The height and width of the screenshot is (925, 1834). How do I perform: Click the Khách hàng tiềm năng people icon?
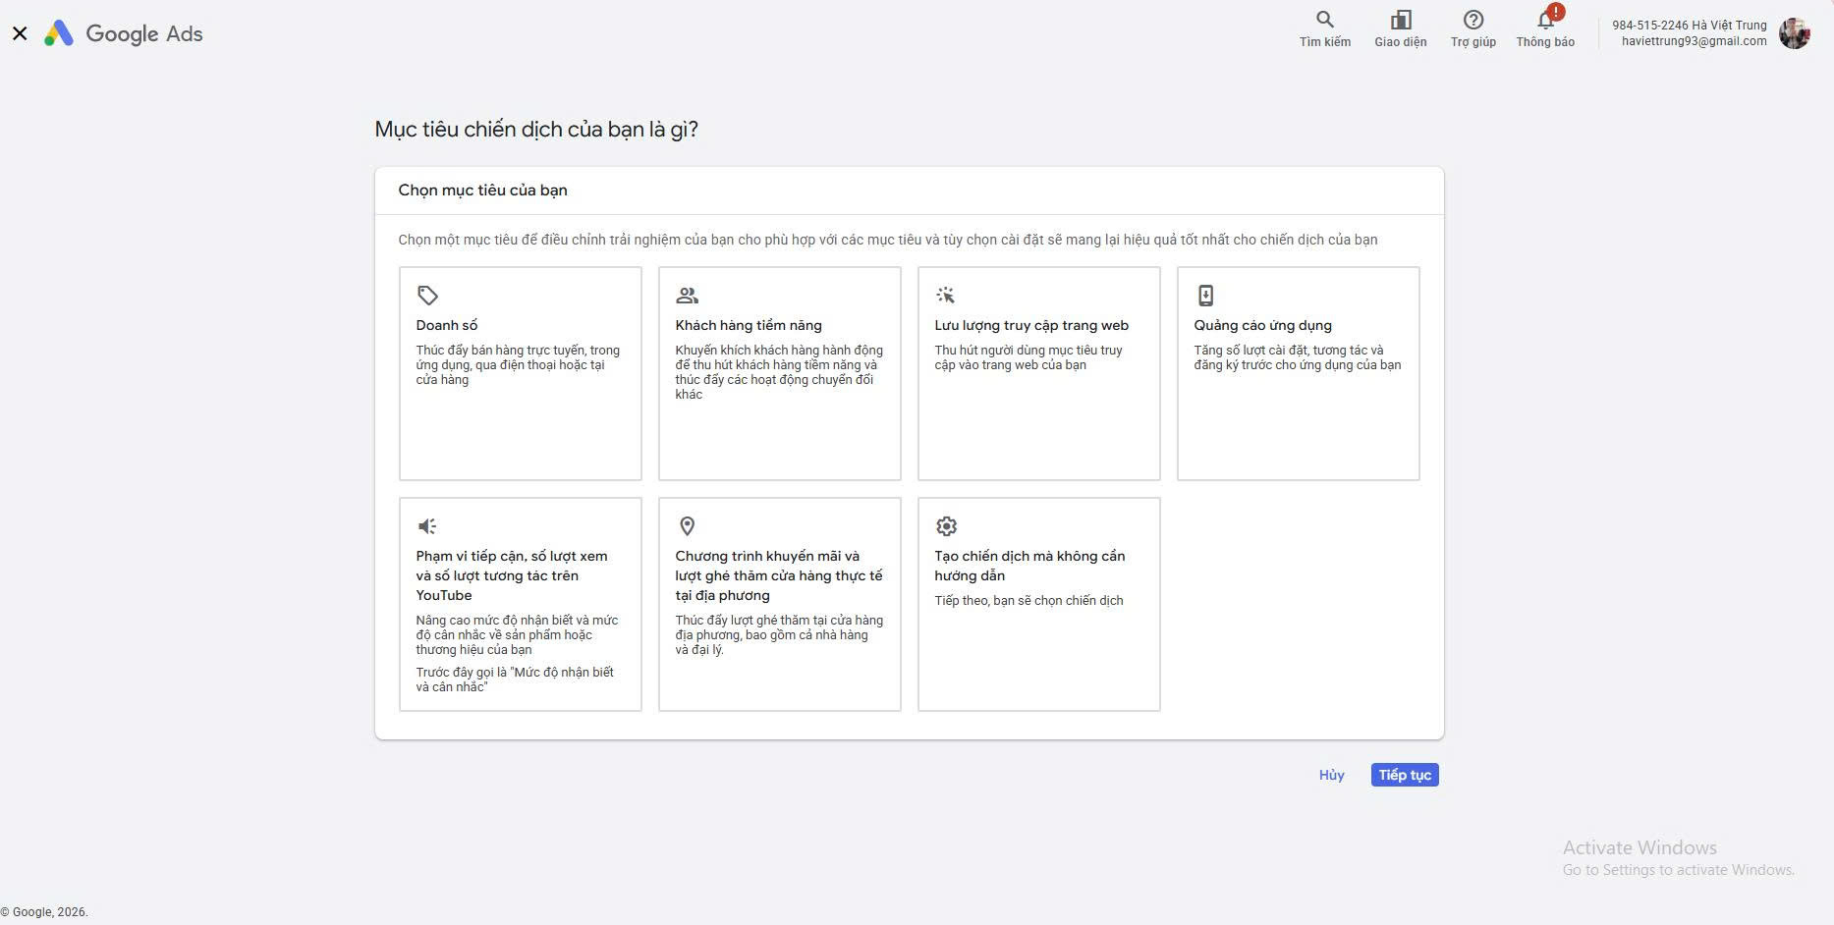pyautogui.click(x=687, y=295)
